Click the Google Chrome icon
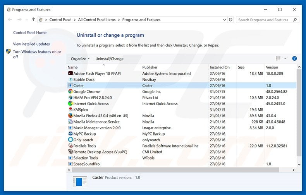The image size is (306, 195). (x=70, y=91)
